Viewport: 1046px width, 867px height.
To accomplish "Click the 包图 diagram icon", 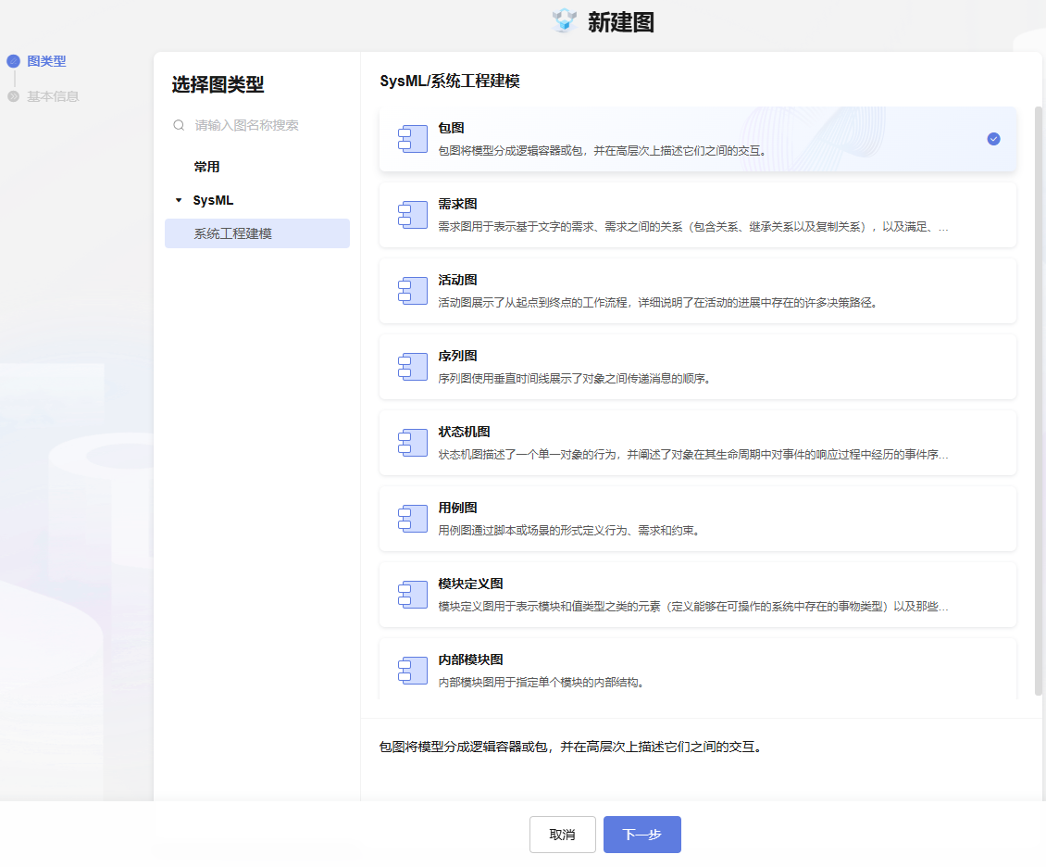I will [412, 139].
